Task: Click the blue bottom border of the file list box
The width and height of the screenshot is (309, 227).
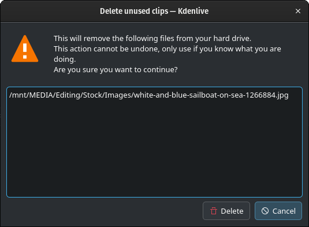Action: [154, 197]
